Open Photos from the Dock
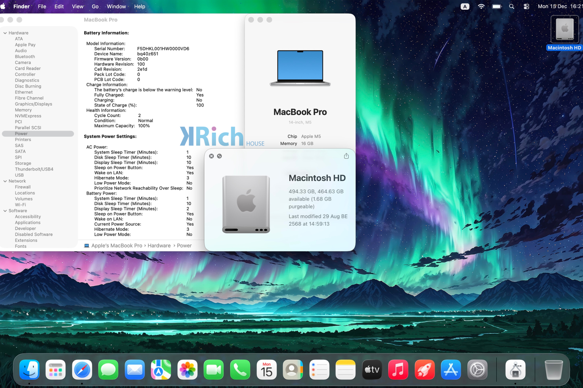583x388 pixels. pyautogui.click(x=187, y=370)
